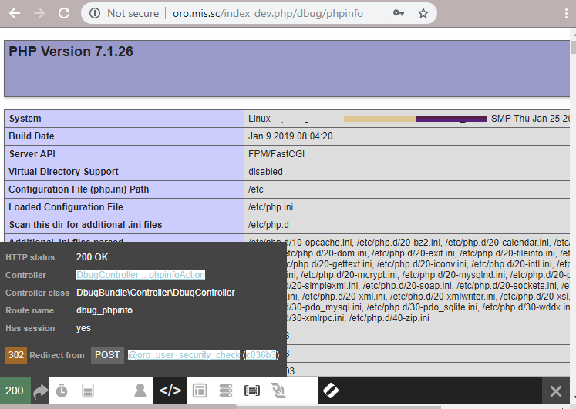Open the database queries icon
Viewport: 576px width, 409px height.
coord(226,391)
